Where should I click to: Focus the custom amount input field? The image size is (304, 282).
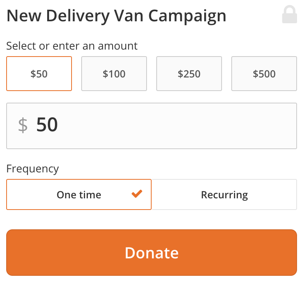[x=152, y=126]
